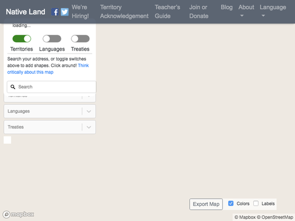The width and height of the screenshot is (295, 221).
Task: Click the small white square below Treaties
Action: tap(8, 140)
